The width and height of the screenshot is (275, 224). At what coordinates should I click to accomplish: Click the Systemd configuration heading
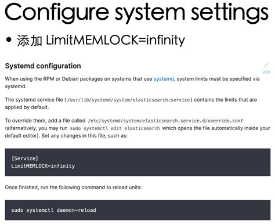43,66
